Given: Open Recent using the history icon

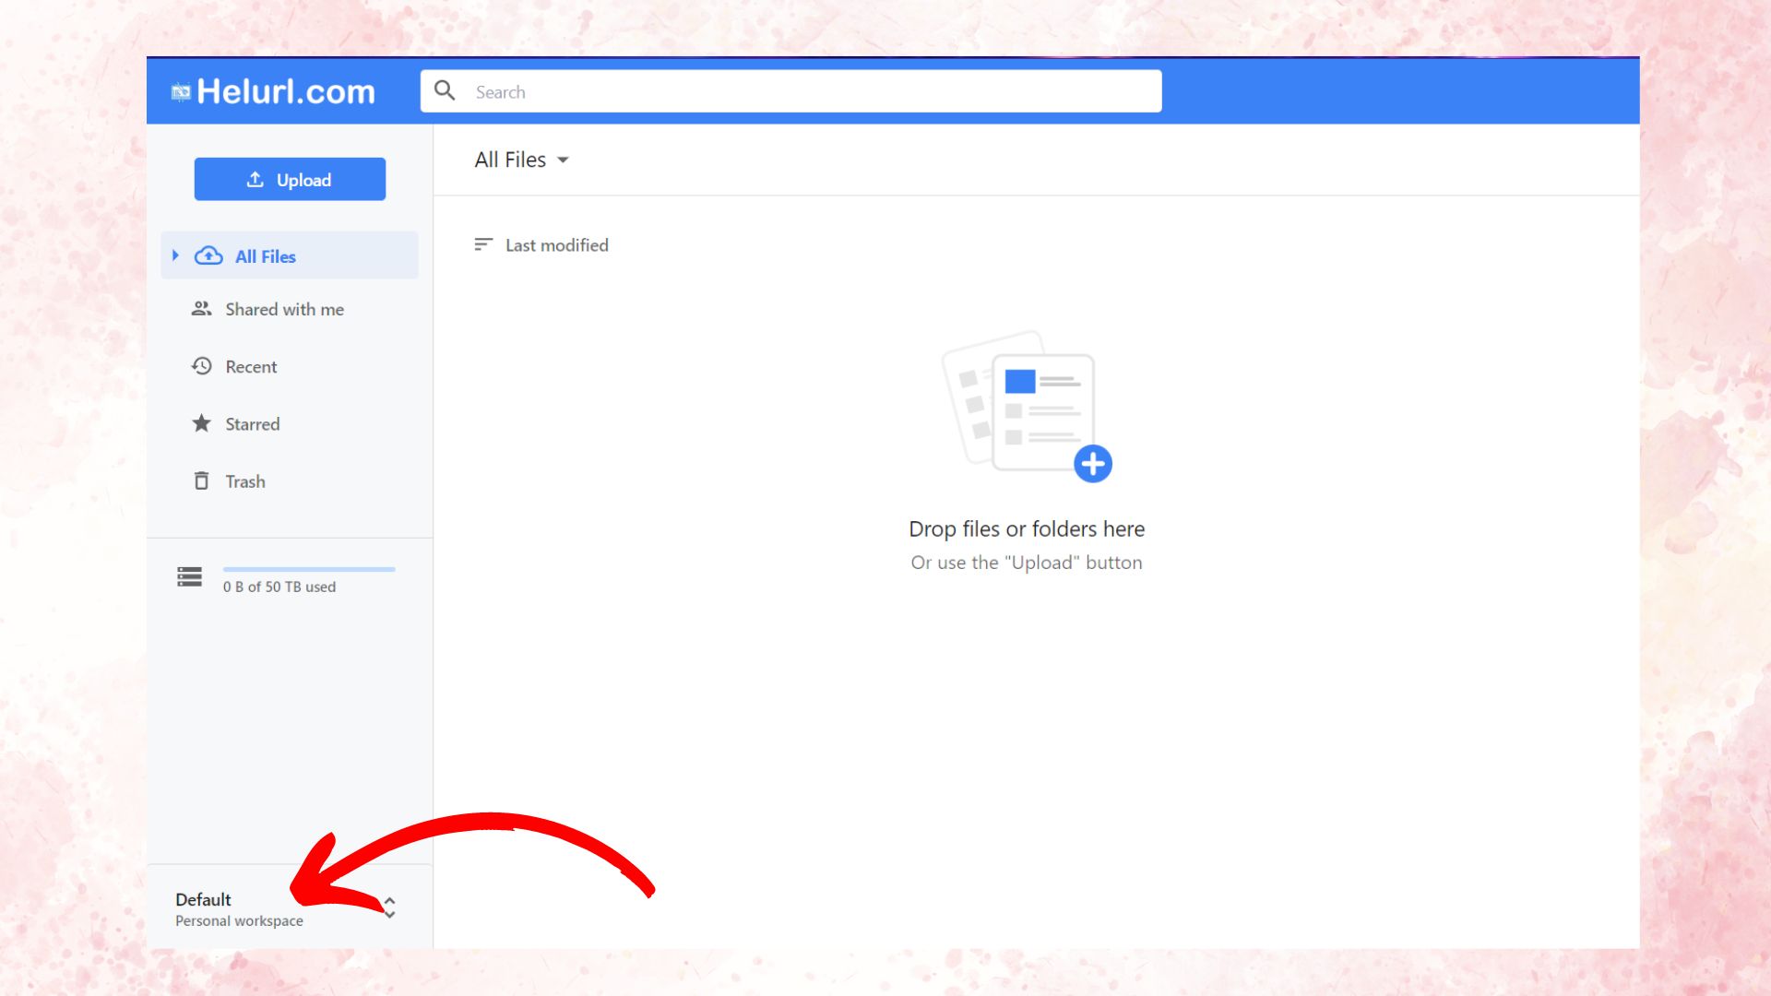Looking at the screenshot, I should click(x=201, y=366).
